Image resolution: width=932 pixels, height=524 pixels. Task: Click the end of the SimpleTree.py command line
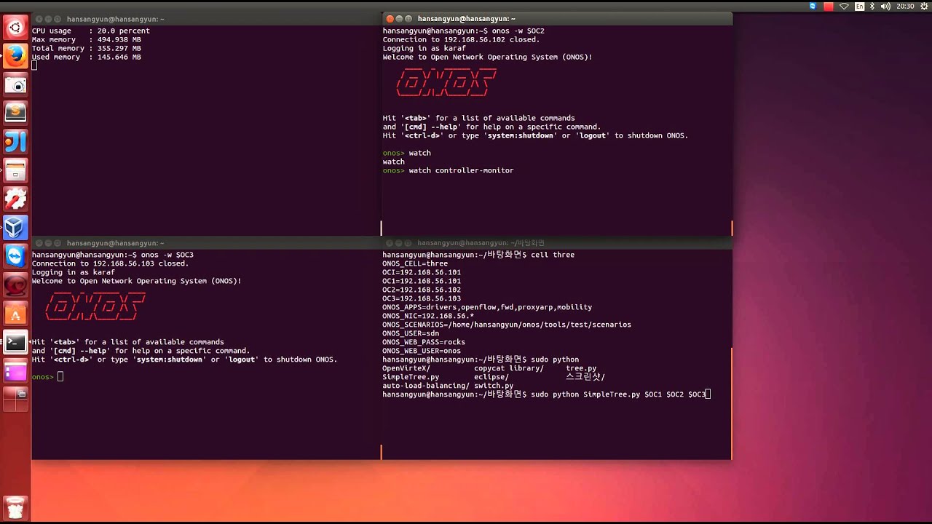coord(708,394)
